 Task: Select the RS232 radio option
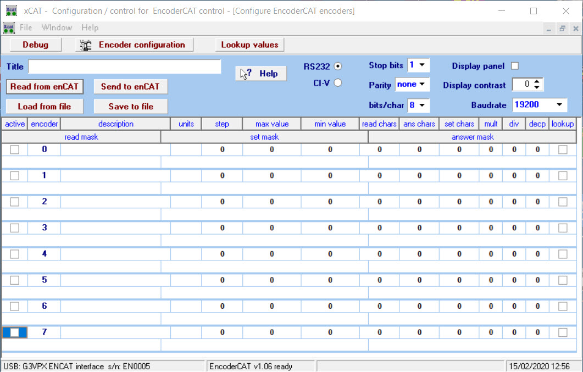click(337, 66)
